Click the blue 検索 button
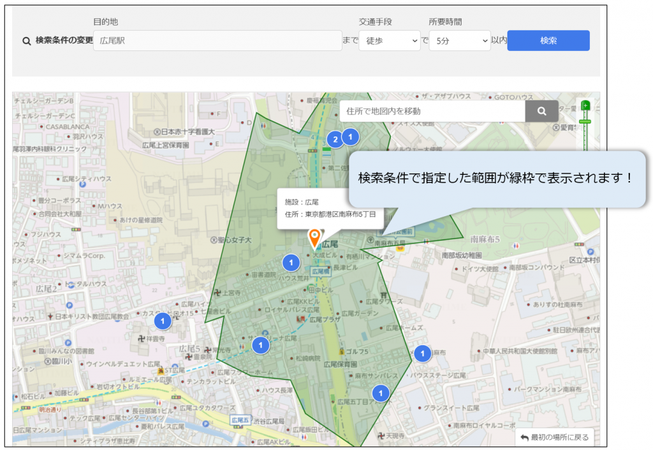This screenshot has width=653, height=451. tap(548, 40)
